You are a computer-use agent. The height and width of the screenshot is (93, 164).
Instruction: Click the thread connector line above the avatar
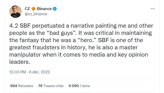15,3
